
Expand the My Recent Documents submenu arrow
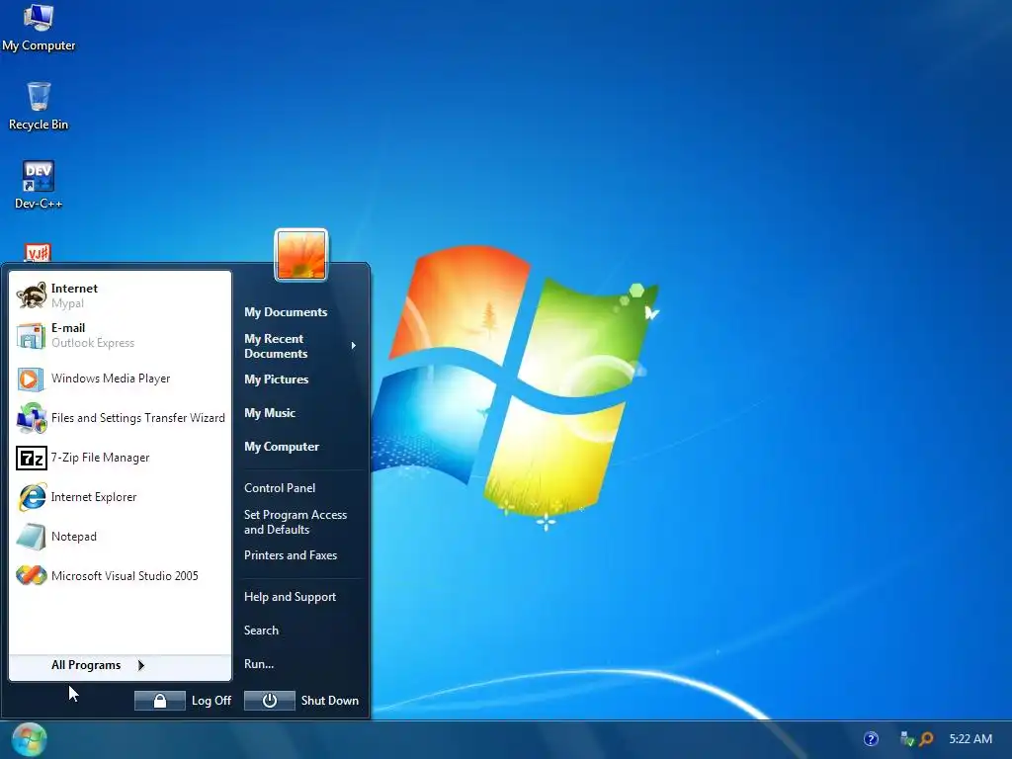(353, 346)
